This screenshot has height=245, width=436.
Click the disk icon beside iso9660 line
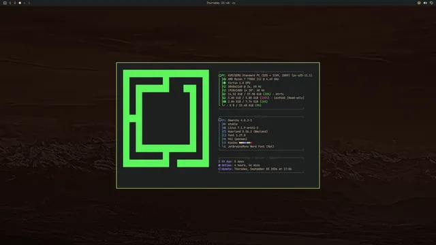(x=225, y=98)
